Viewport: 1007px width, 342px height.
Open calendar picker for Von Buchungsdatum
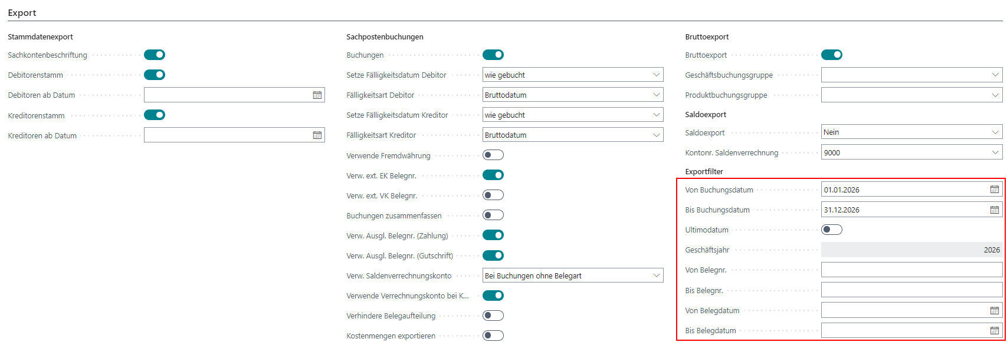(x=995, y=190)
